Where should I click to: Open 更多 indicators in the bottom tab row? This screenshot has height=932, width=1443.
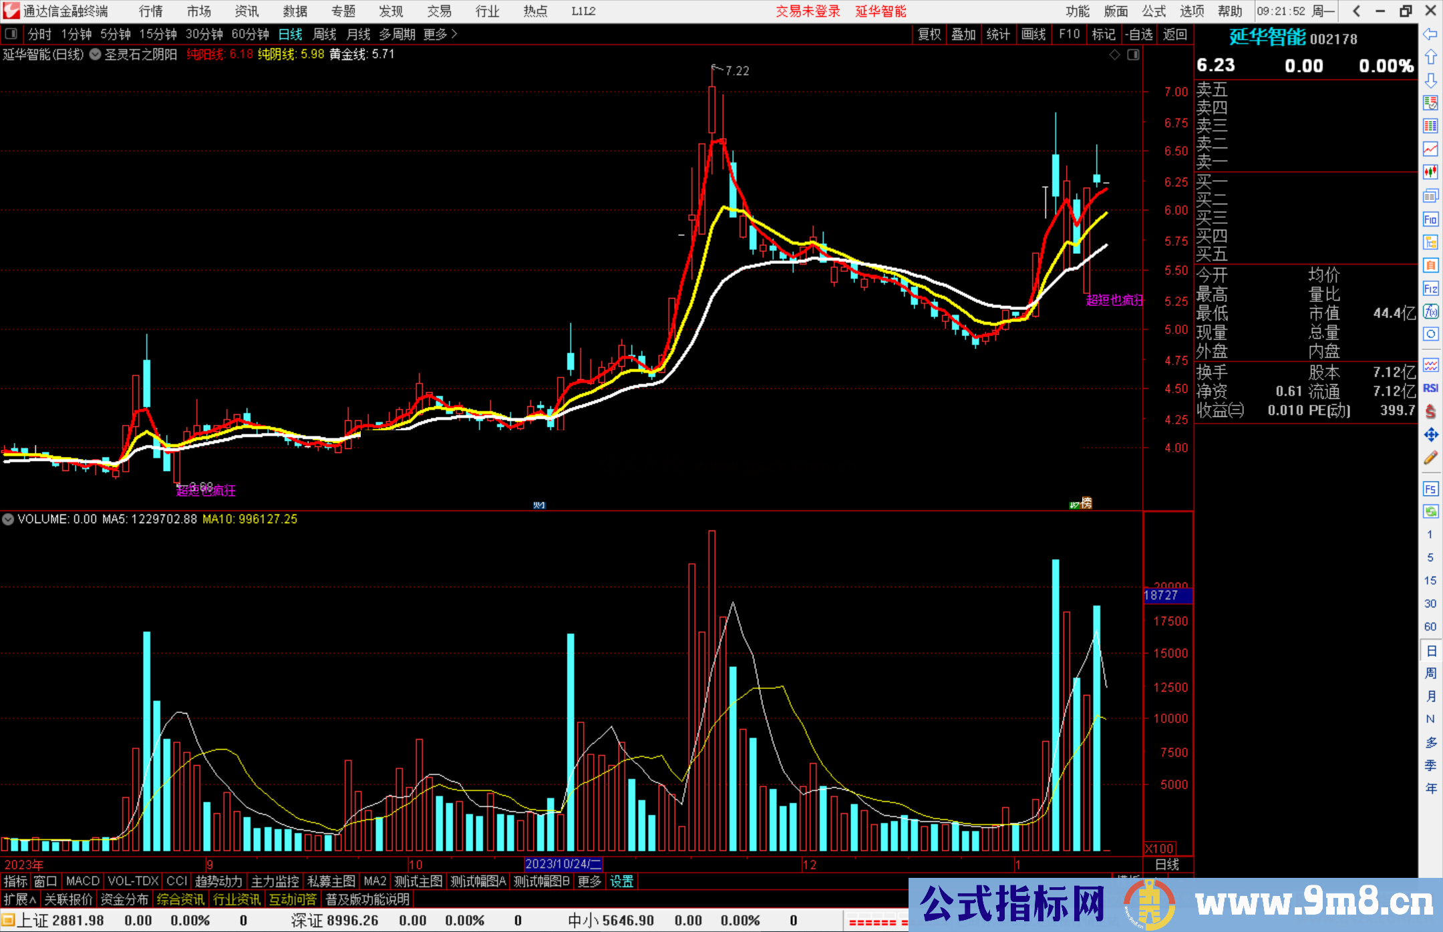coord(589,881)
